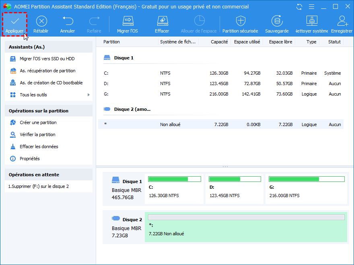Sort by the Capacité column header
The width and height of the screenshot is (354, 265).
219,42
